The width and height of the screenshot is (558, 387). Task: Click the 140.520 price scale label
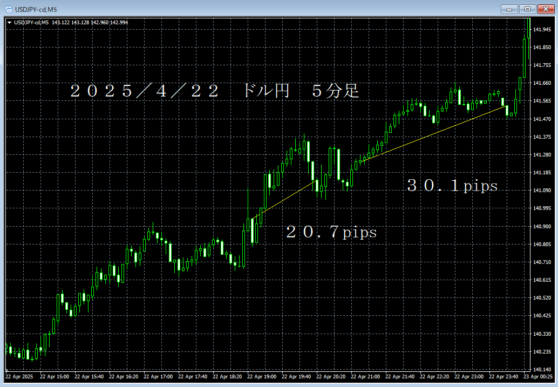542,297
